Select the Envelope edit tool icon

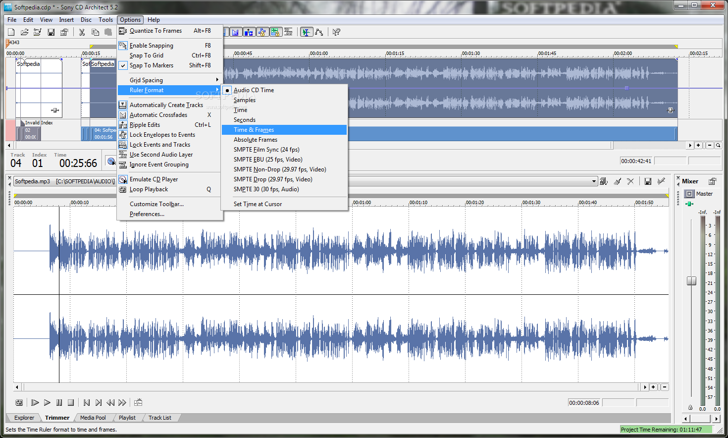pos(319,32)
